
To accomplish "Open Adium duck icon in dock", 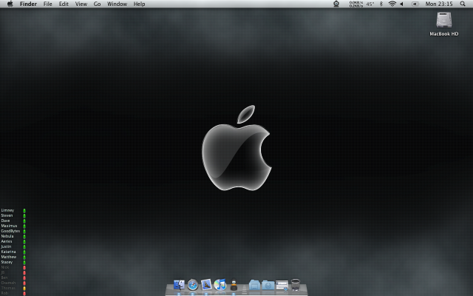I will click(x=234, y=285).
